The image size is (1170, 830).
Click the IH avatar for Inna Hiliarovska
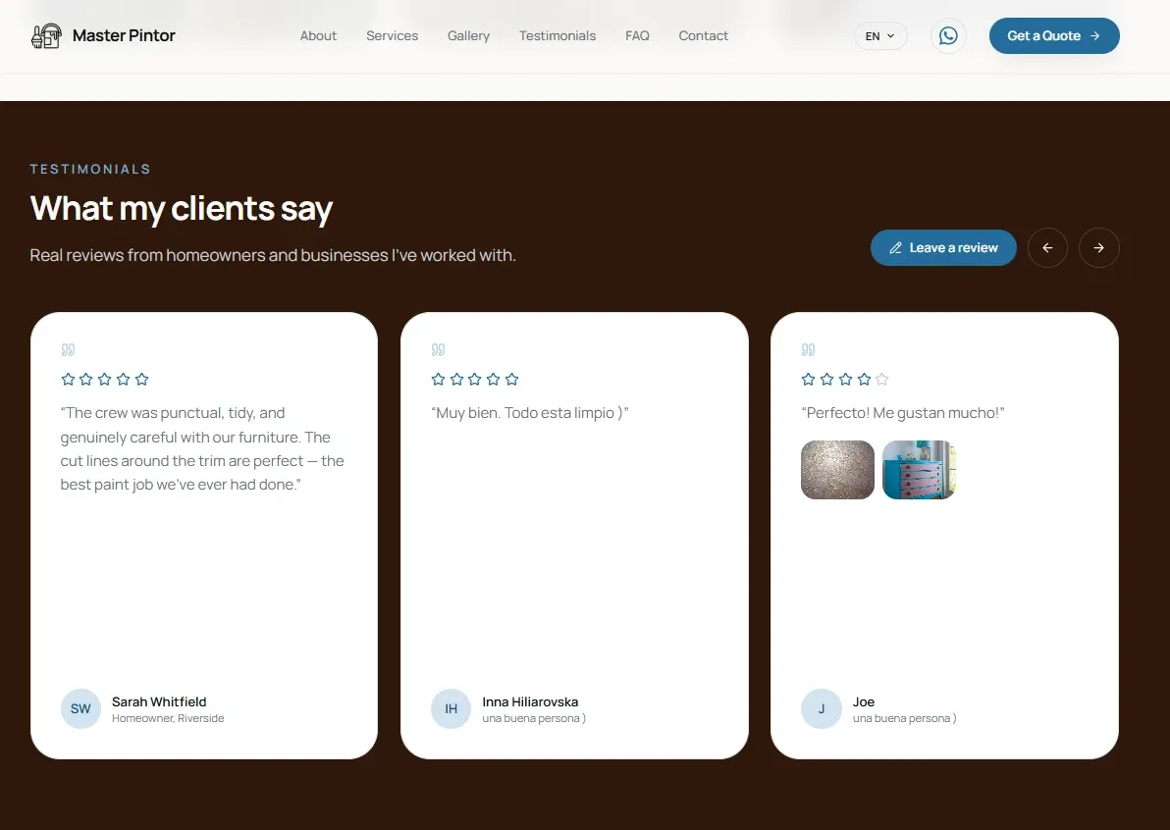pos(451,708)
